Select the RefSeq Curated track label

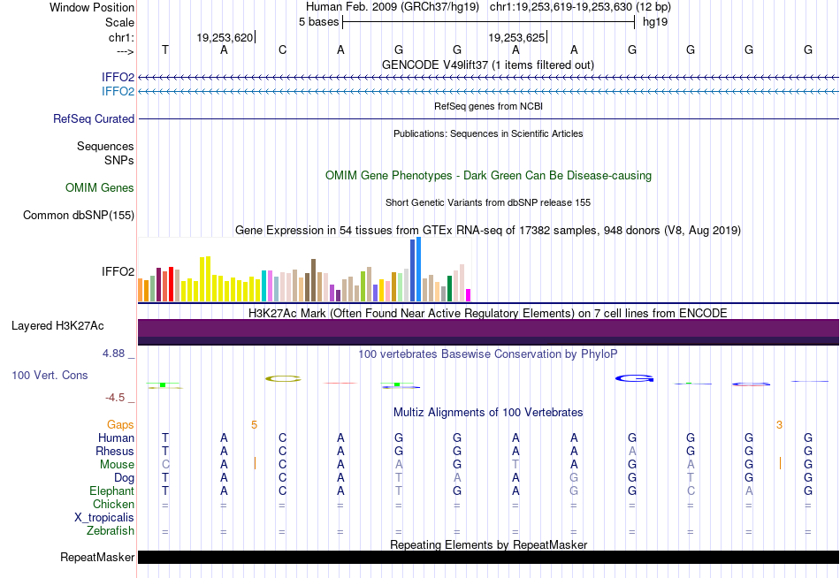[93, 118]
